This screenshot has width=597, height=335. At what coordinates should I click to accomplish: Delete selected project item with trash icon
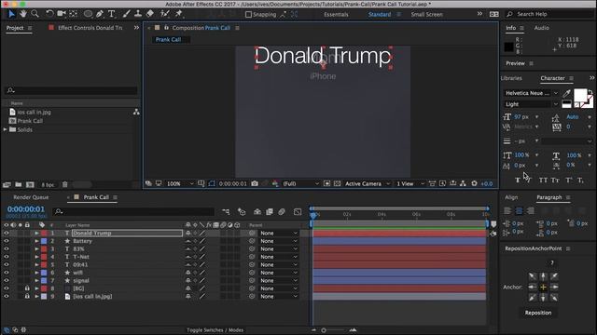pyautogui.click(x=64, y=184)
